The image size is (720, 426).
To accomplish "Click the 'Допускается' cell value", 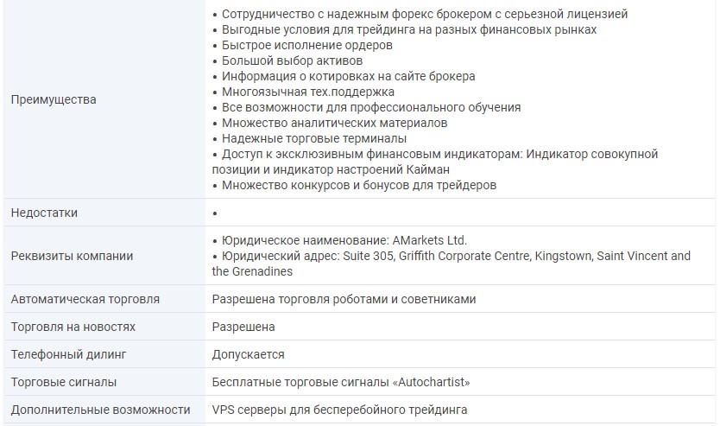I will pos(248,354).
